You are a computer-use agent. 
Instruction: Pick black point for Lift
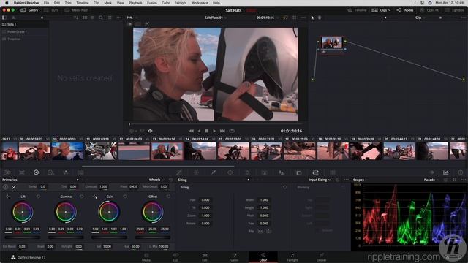8,197
